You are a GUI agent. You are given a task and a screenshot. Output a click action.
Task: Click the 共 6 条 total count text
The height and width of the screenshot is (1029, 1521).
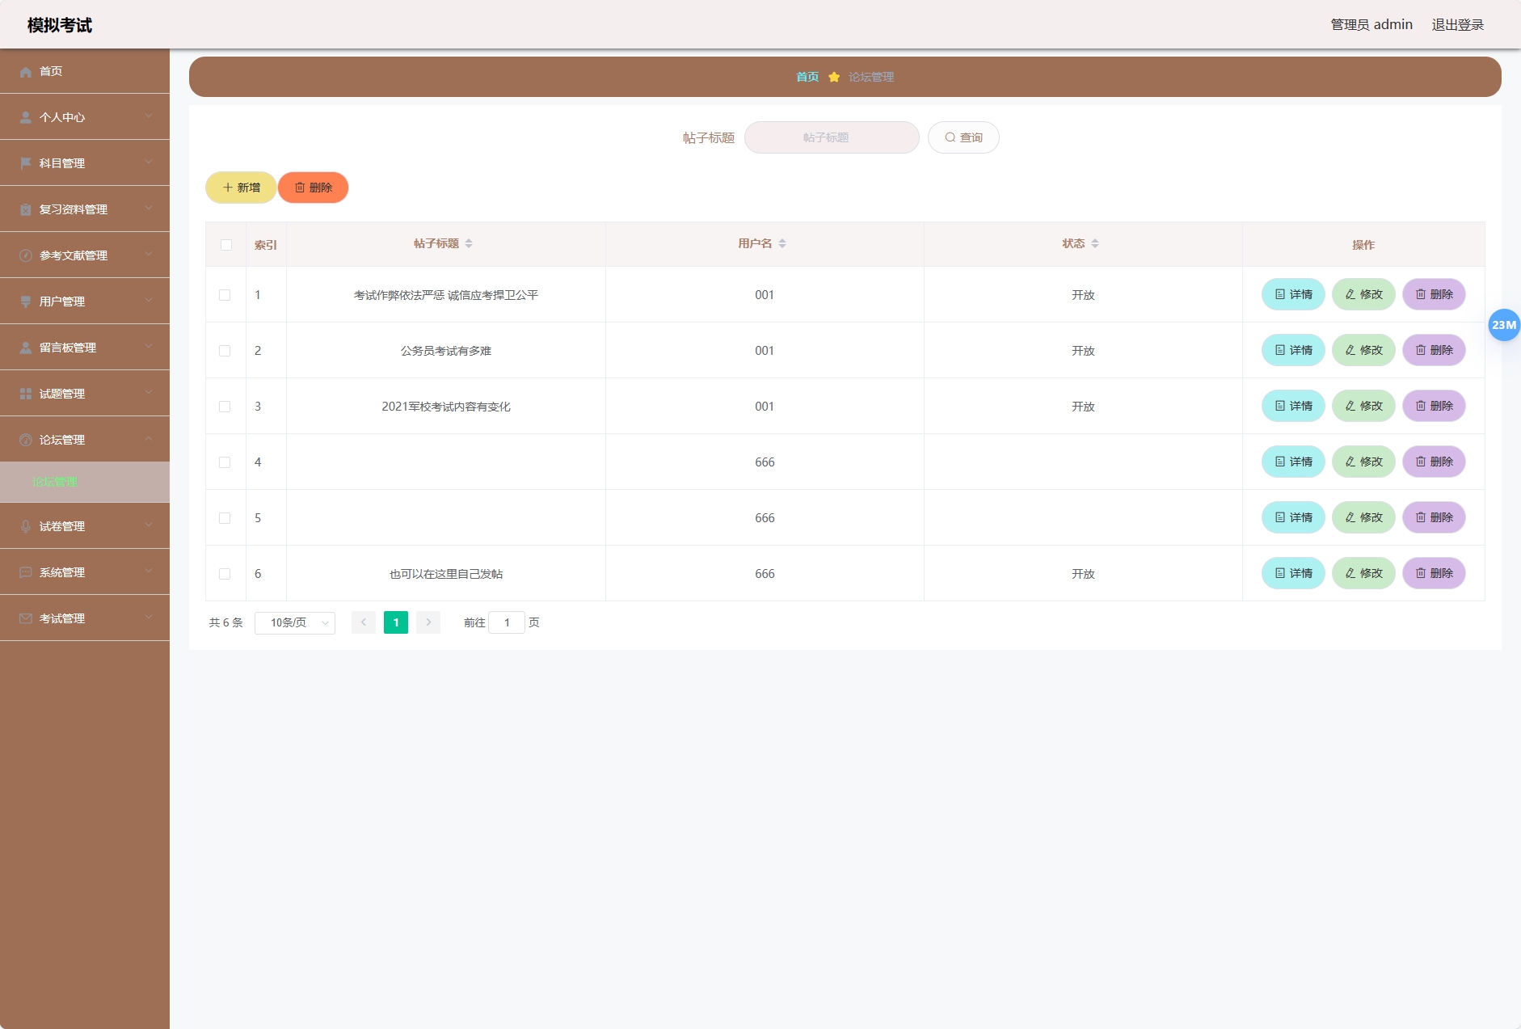click(226, 622)
